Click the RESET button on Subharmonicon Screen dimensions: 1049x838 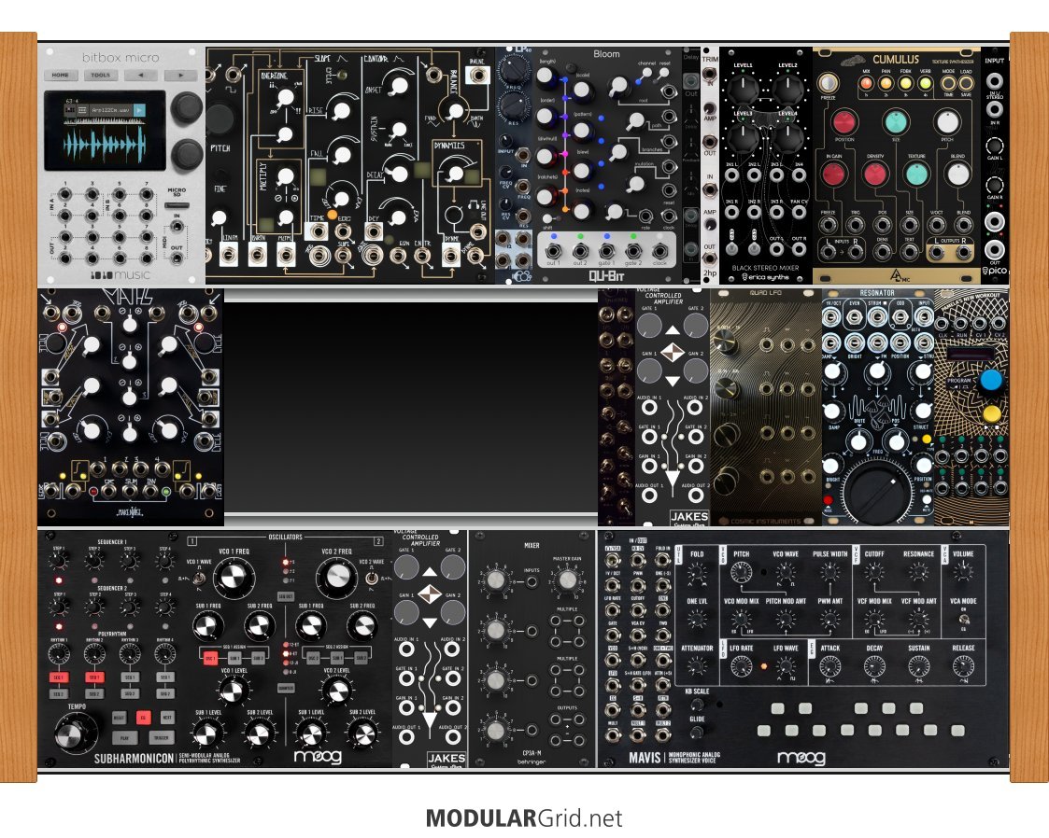click(x=119, y=718)
